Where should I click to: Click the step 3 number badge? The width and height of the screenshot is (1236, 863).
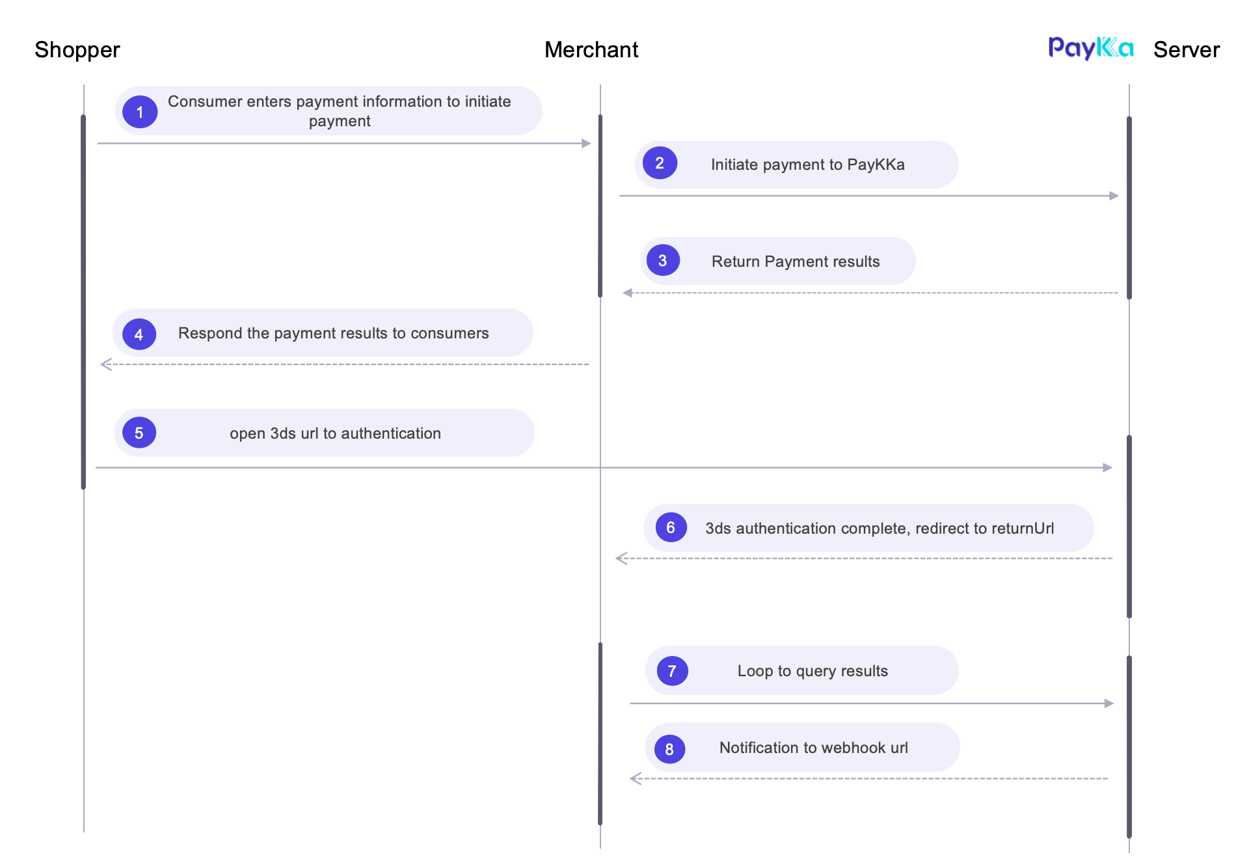coord(663,260)
